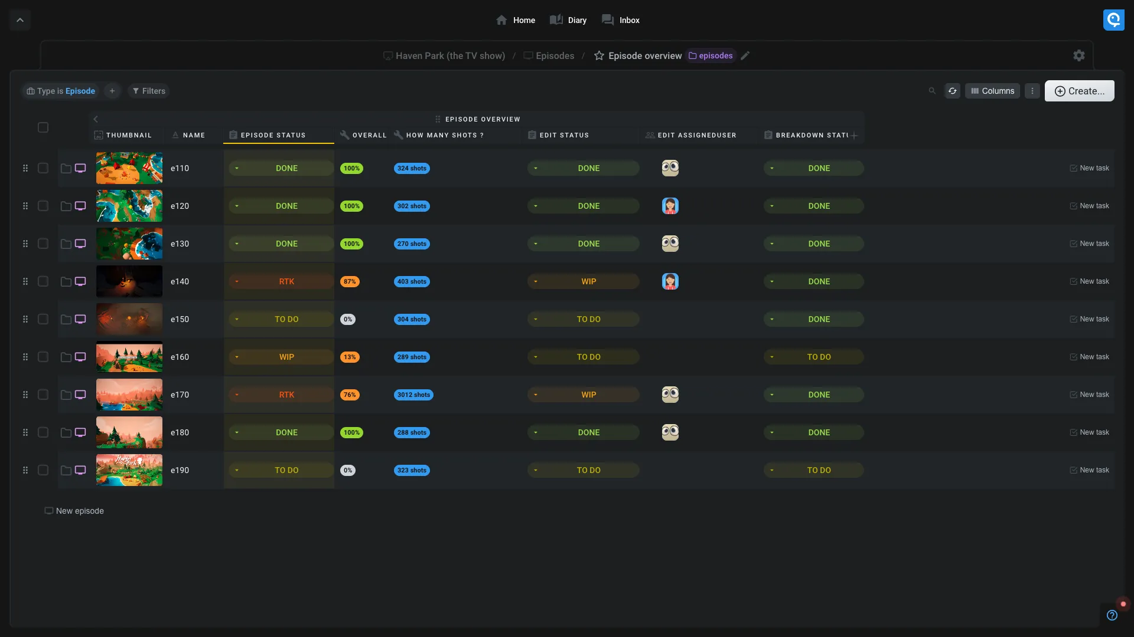
Task: Click the Create... button
Action: tap(1079, 91)
